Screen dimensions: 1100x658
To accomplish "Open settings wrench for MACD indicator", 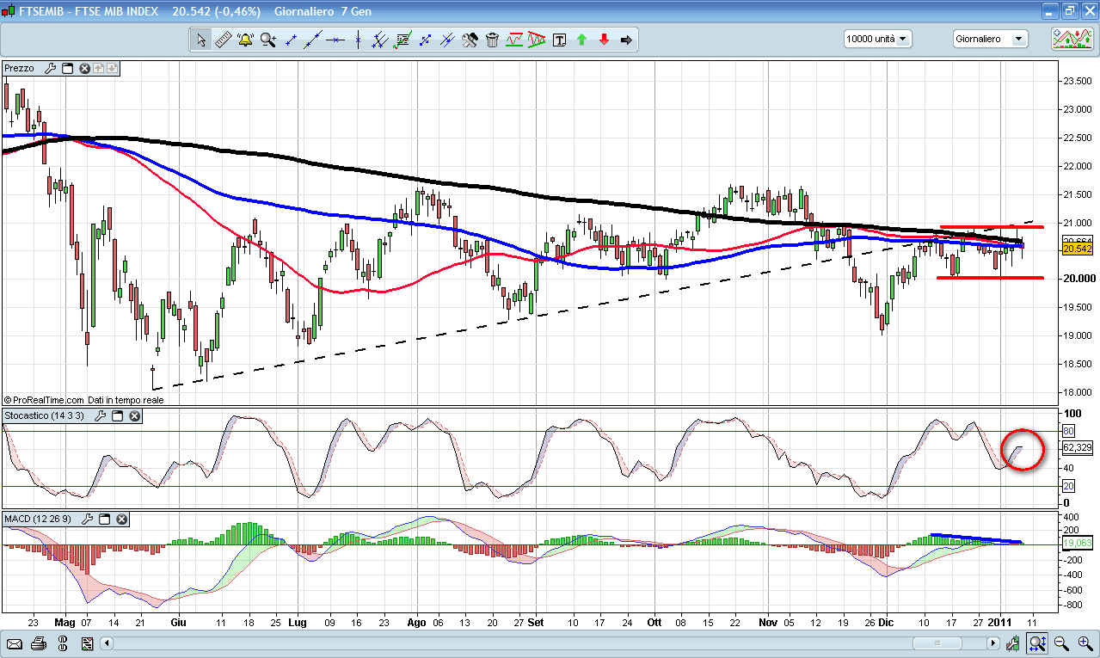I will click(88, 520).
